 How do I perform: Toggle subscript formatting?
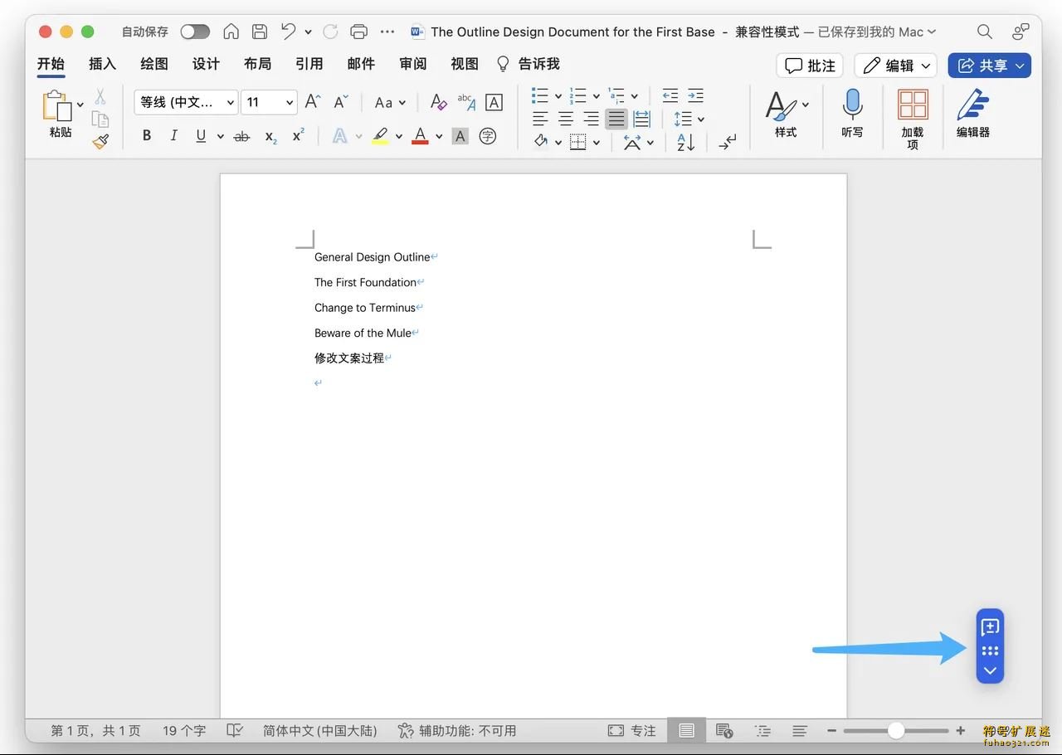pos(271,136)
